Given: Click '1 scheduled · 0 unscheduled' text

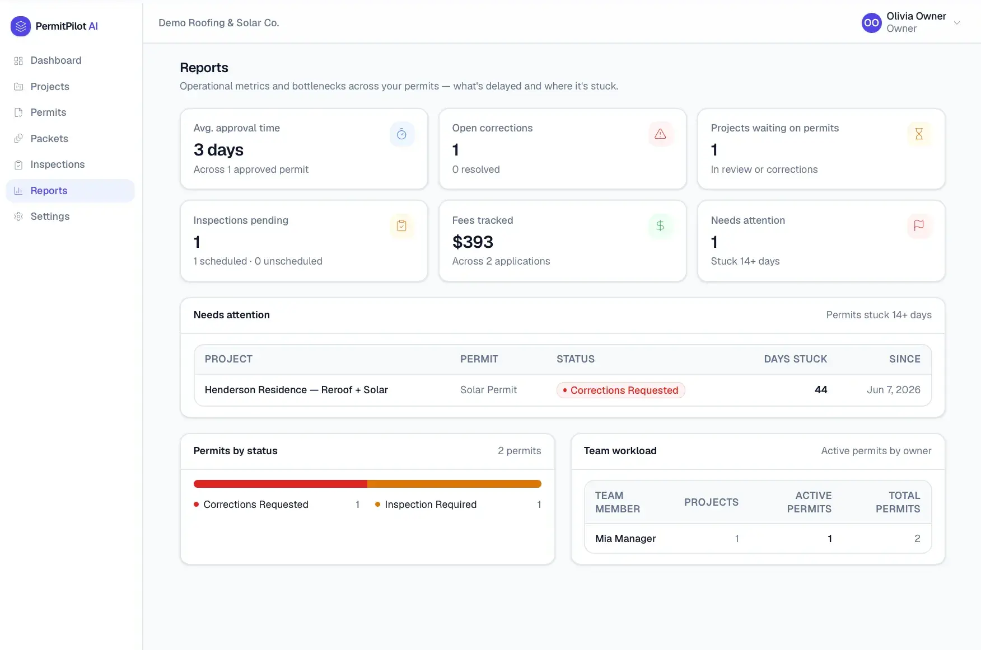Looking at the screenshot, I should (258, 261).
